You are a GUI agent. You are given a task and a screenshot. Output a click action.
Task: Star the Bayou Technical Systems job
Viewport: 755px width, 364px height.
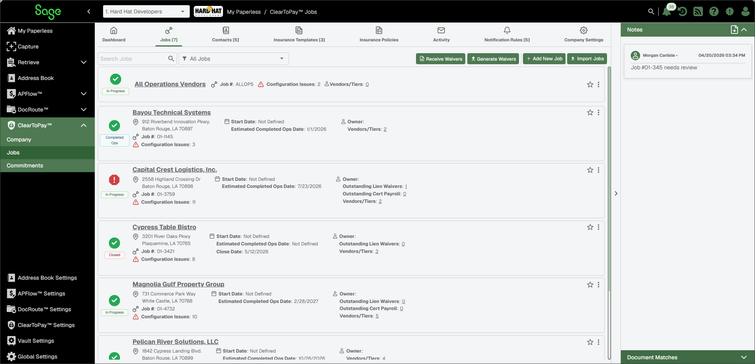(590, 113)
